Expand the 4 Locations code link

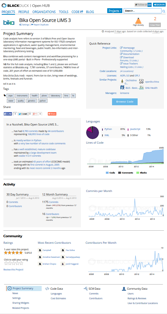pyautogui.click(x=127, y=71)
